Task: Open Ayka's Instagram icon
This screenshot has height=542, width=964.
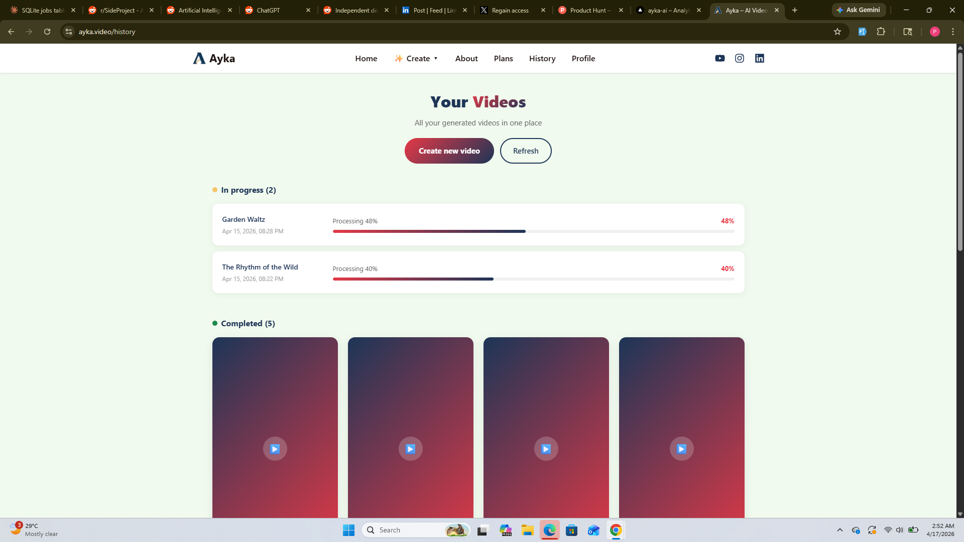Action: 740,58
